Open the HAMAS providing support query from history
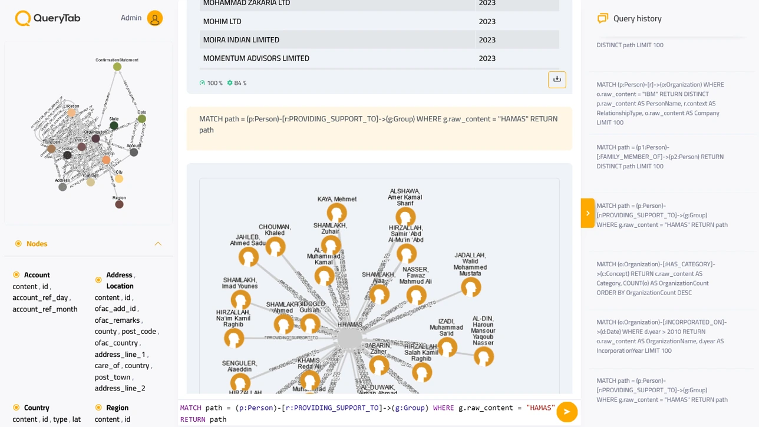Viewport: 759px width, 427px height. coord(662,215)
